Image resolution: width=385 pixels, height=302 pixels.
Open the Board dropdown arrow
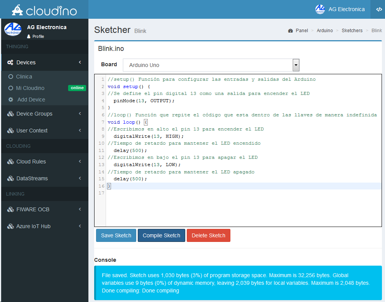[296, 65]
